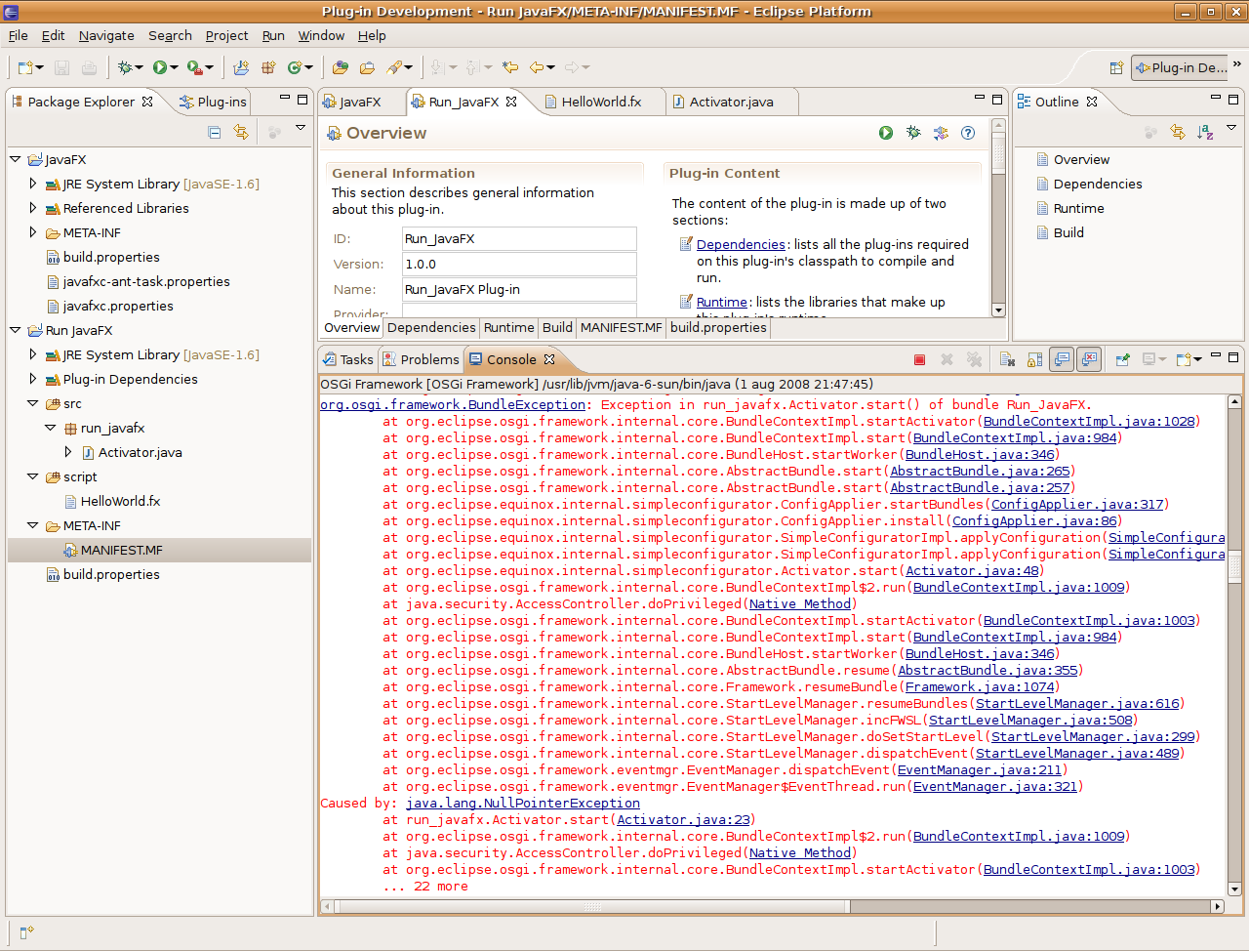Viewport: 1249px width, 951px height.
Task: Sort Outline entries alphabetically
Action: (1205, 133)
